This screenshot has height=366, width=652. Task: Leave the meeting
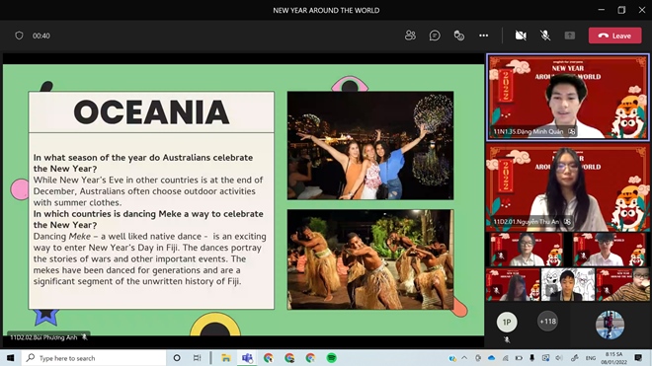tap(615, 36)
